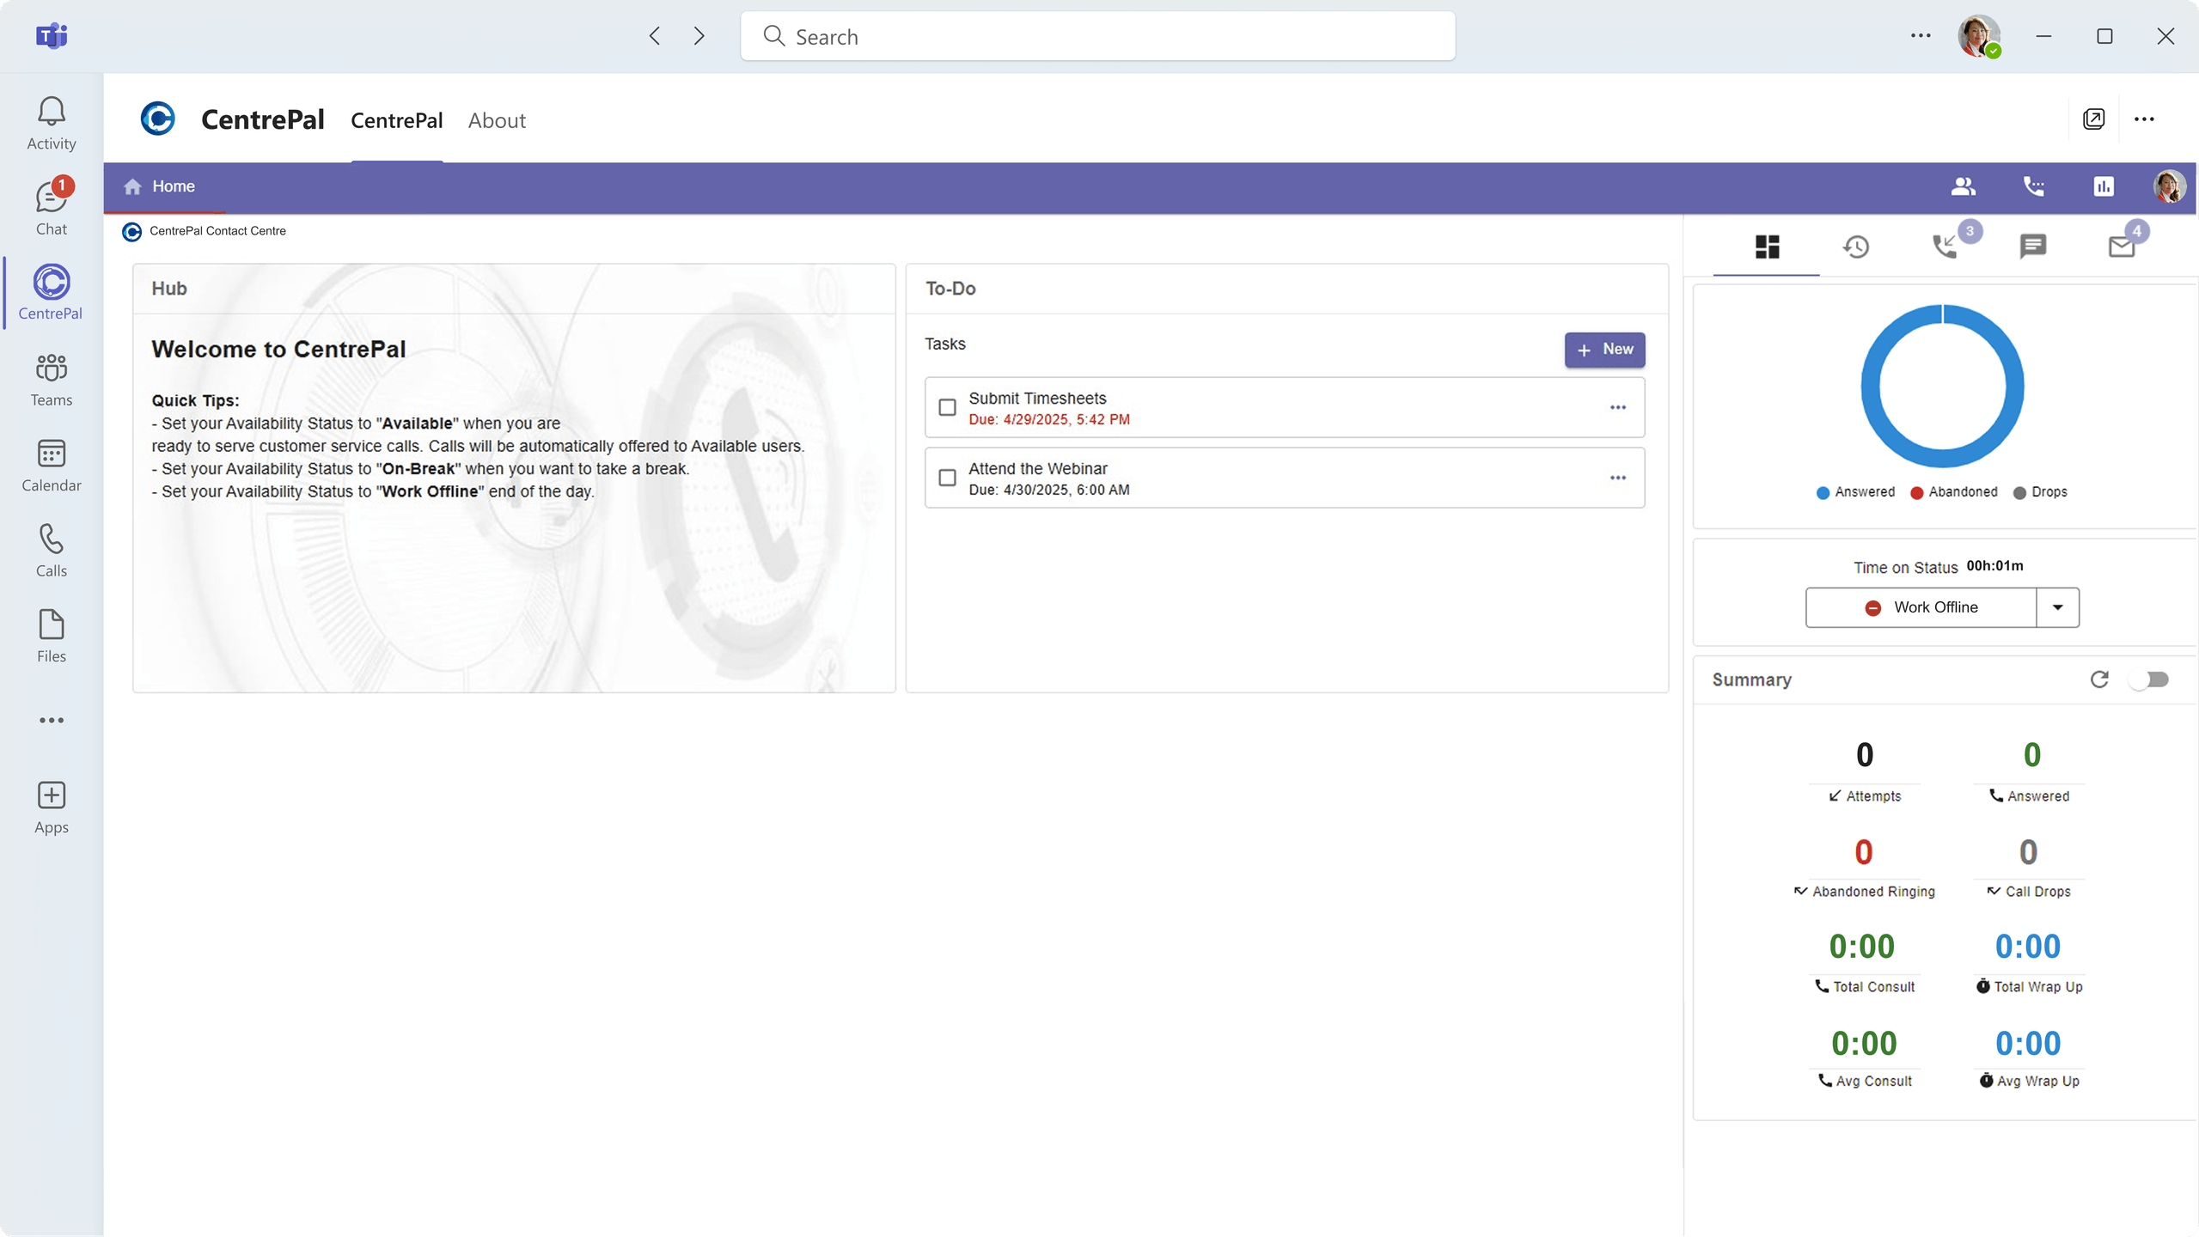Open the chat messages tab in right panel

(2033, 247)
